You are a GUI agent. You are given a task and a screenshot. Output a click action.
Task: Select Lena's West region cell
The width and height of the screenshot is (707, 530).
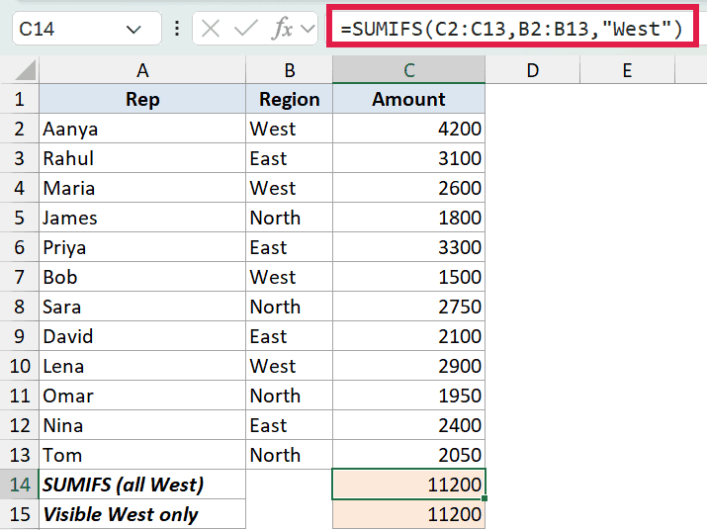click(x=289, y=366)
